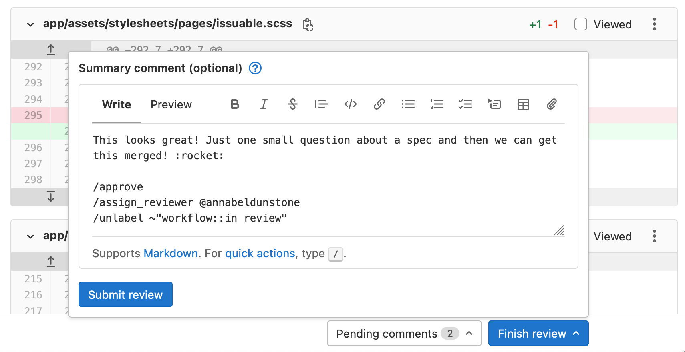Expand lines above the diff hunk
The height and width of the screenshot is (352, 685).
(x=50, y=49)
